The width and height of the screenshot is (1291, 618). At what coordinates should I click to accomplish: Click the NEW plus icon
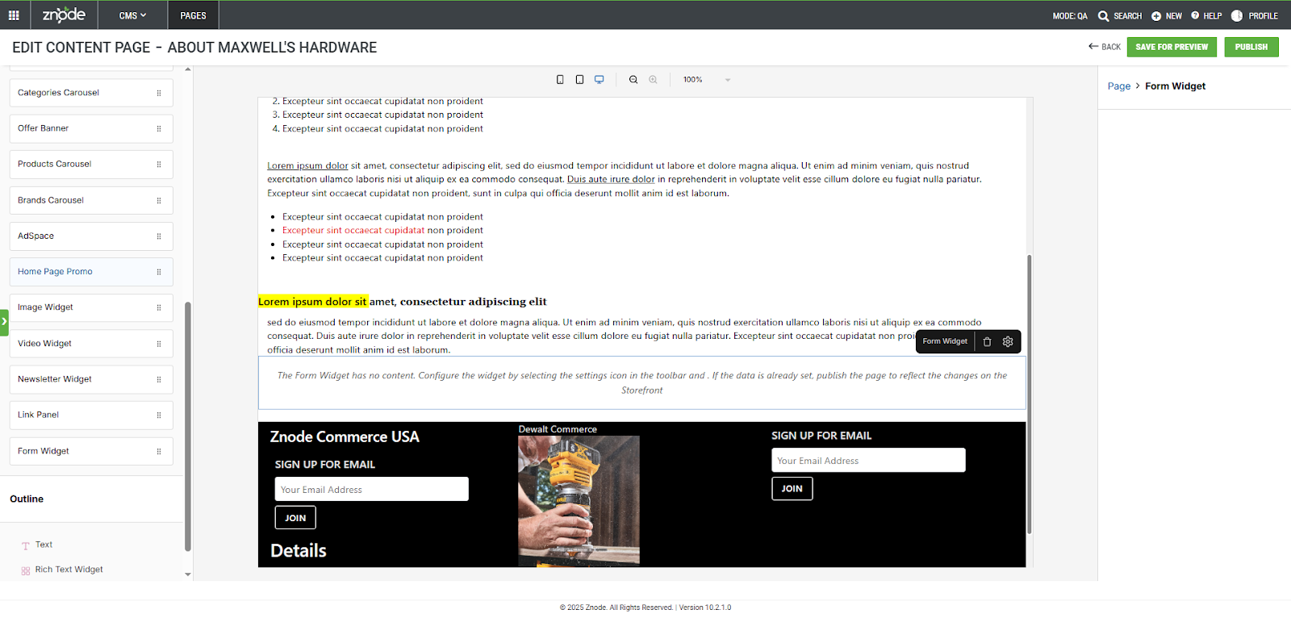tap(1156, 16)
